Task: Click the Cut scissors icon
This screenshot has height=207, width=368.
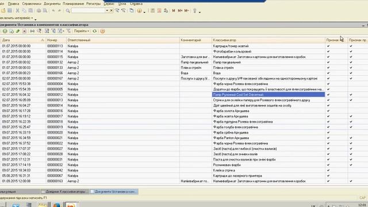Action: click(17, 10)
